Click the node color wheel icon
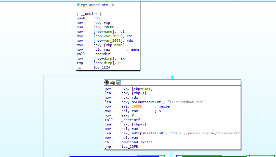The image size is (276, 157). click(107, 83)
